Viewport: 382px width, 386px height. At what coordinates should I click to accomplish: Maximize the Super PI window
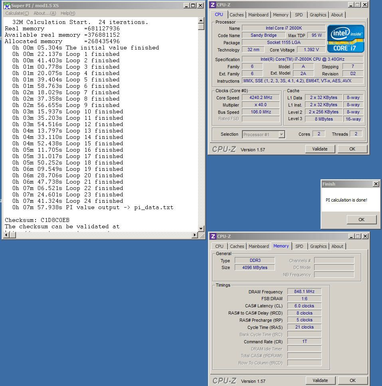click(194, 6)
